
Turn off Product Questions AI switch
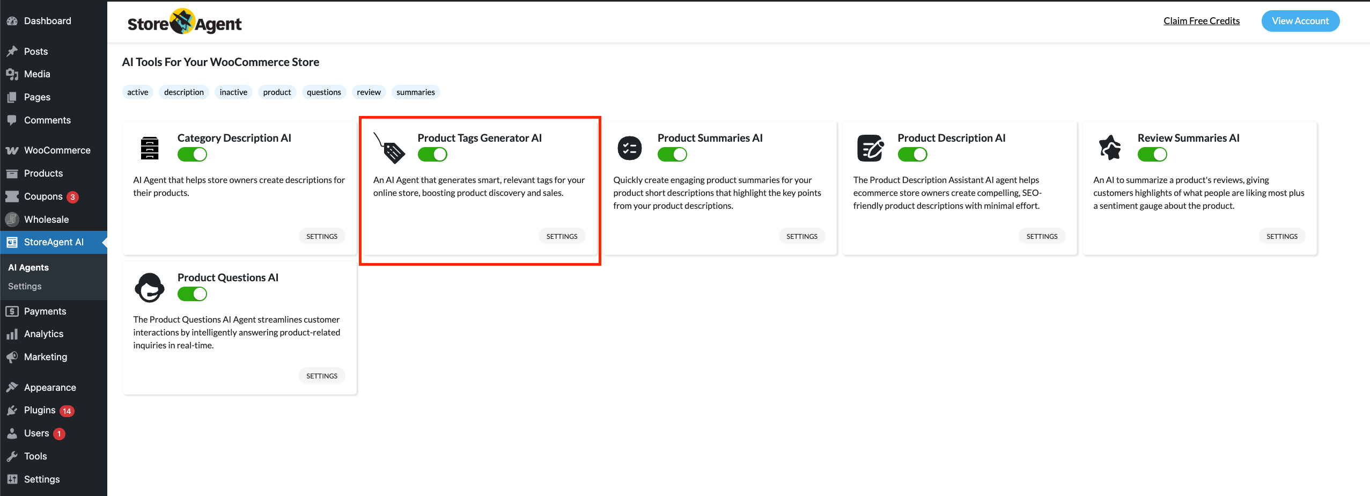pyautogui.click(x=192, y=294)
